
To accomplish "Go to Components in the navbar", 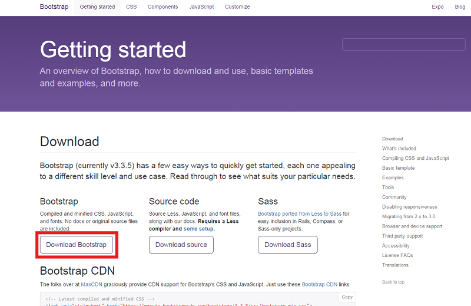I will click(x=162, y=7).
